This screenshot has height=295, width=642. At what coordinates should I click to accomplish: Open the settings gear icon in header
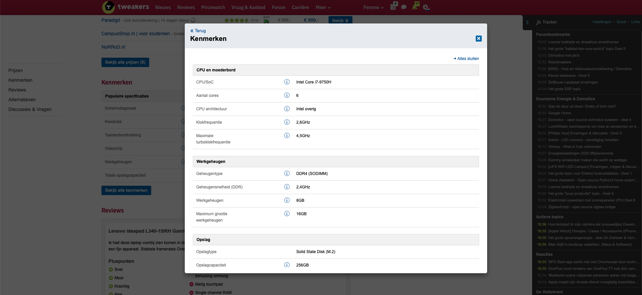426,7
